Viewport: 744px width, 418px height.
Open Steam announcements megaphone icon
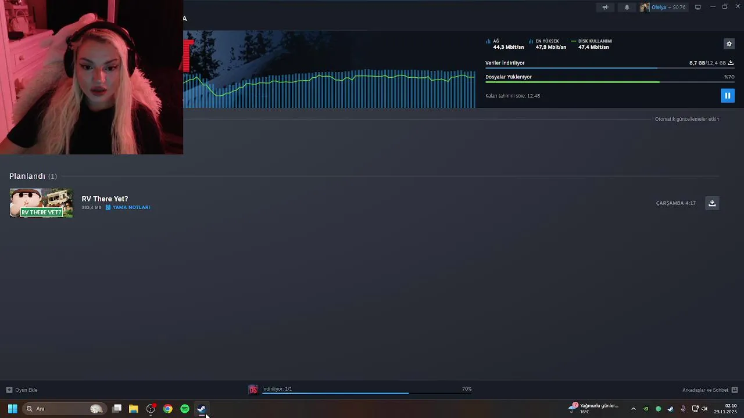tap(605, 7)
